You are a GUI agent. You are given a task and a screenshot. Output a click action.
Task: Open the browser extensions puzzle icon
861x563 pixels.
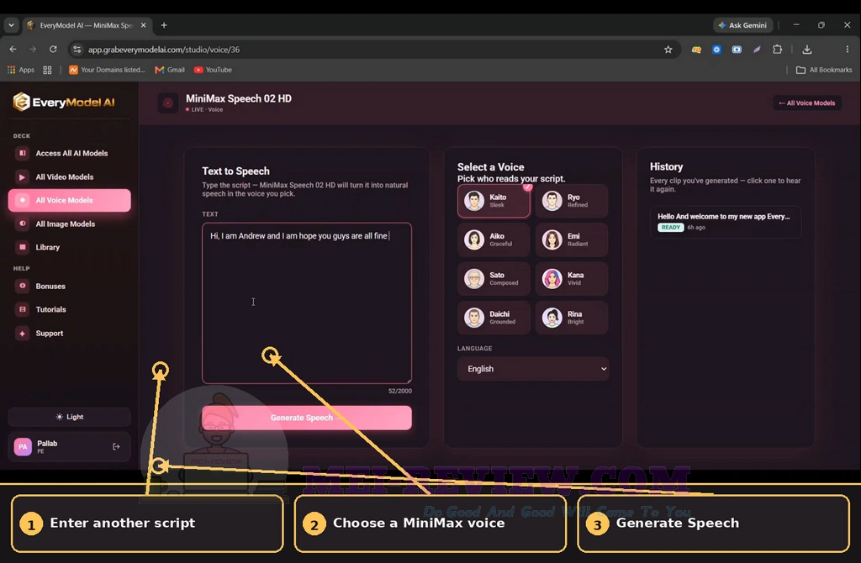777,50
